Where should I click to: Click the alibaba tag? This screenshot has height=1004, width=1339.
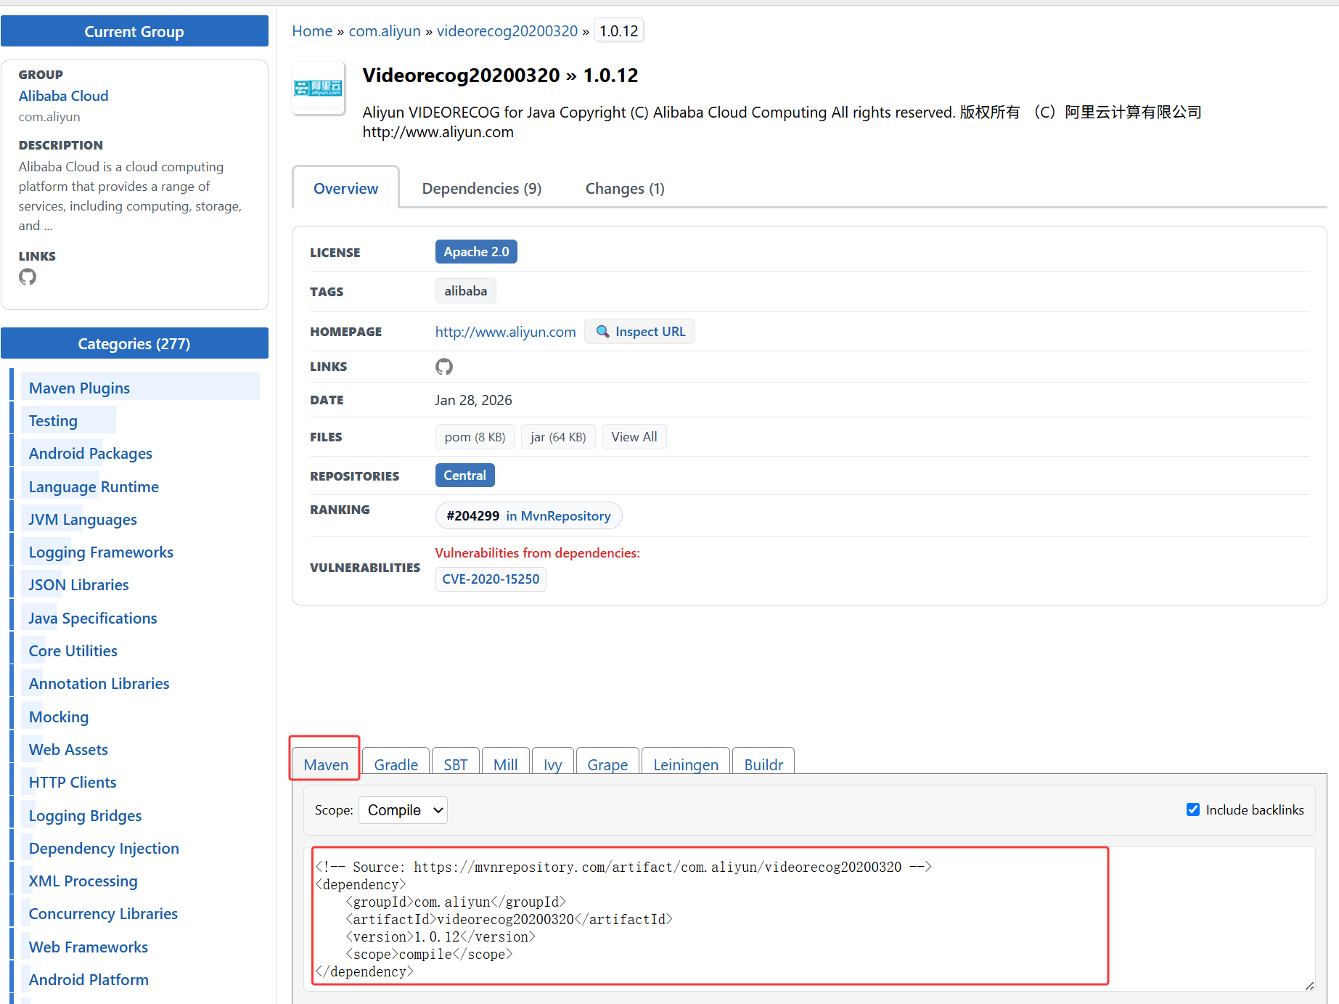pyautogui.click(x=466, y=291)
